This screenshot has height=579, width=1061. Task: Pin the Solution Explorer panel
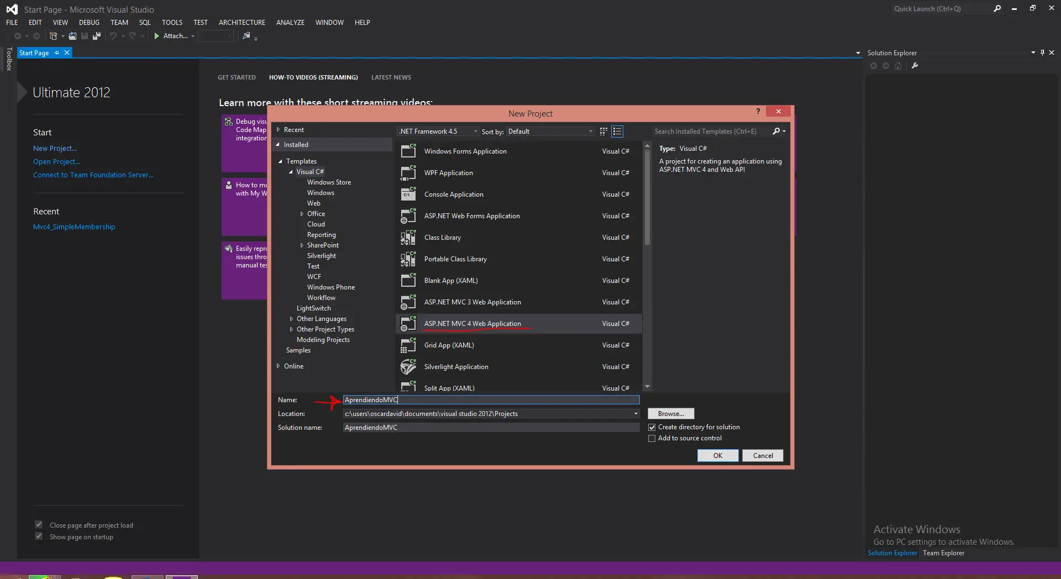point(1043,52)
